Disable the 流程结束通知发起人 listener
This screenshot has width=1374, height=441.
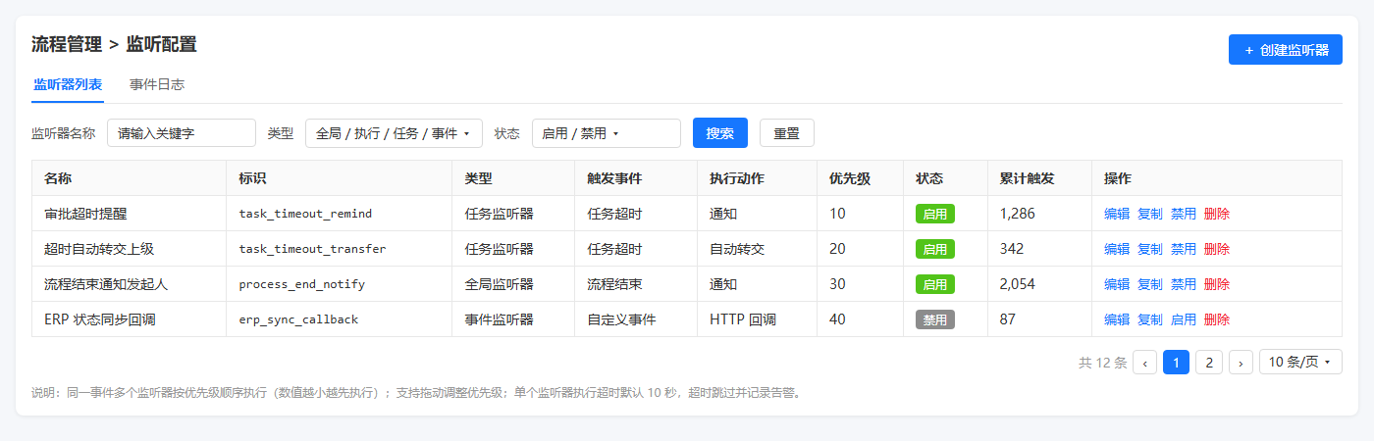(1184, 284)
